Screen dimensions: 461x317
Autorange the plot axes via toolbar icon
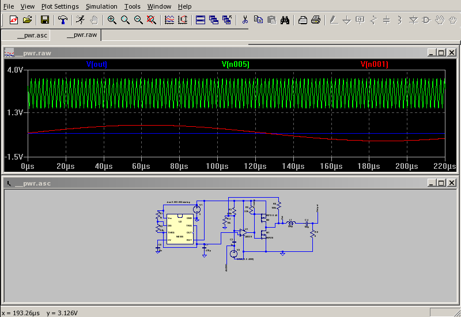pos(169,20)
